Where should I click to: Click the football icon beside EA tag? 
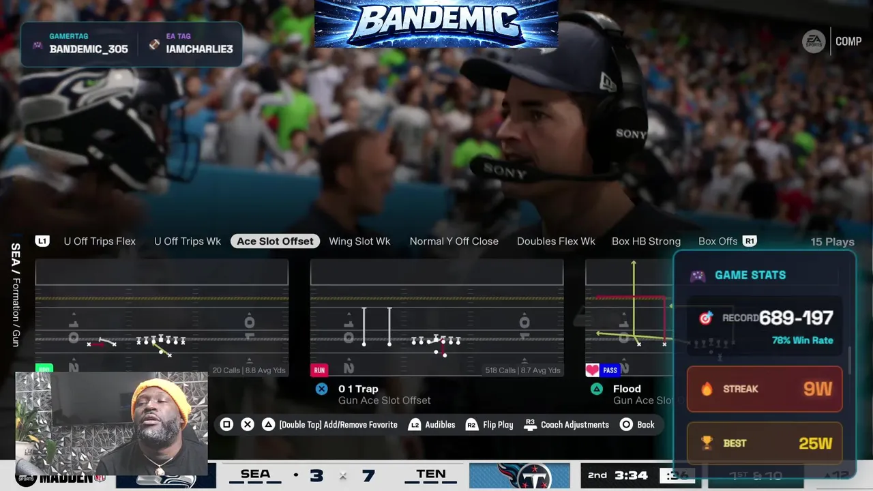coord(155,44)
